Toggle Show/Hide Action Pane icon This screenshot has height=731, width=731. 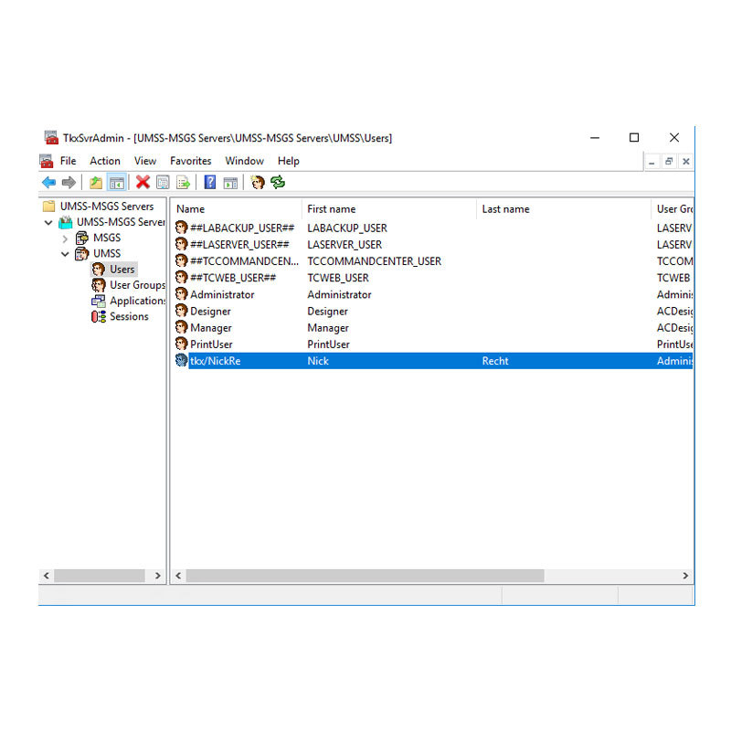click(230, 182)
